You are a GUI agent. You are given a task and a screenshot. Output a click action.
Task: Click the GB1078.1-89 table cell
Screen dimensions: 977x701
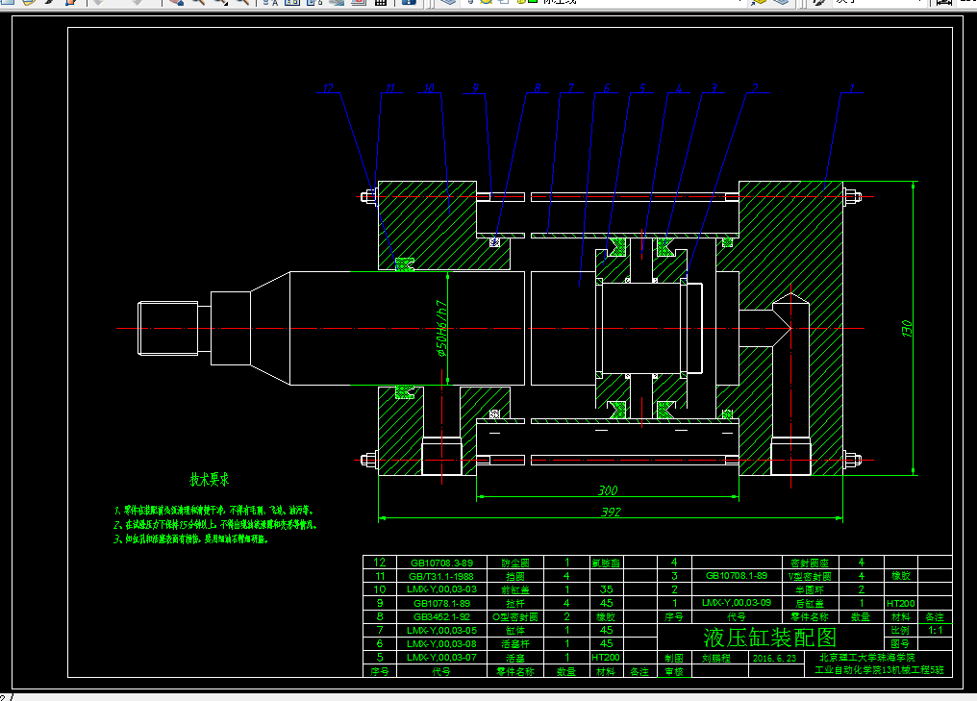[x=441, y=603]
